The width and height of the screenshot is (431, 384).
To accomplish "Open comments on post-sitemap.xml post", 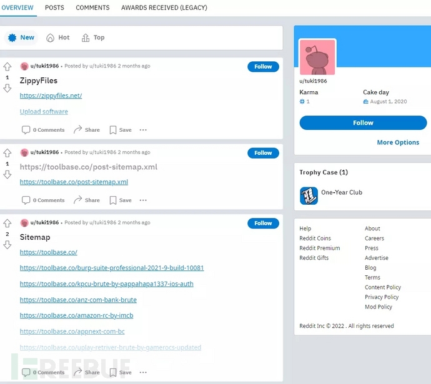I will (43, 200).
